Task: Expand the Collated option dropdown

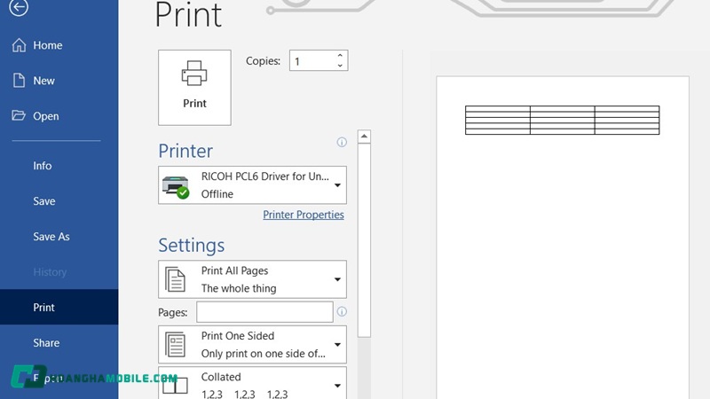Action: [x=337, y=386]
